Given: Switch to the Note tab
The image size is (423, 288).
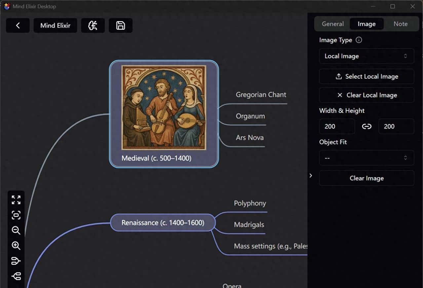Looking at the screenshot, I should [x=401, y=24].
